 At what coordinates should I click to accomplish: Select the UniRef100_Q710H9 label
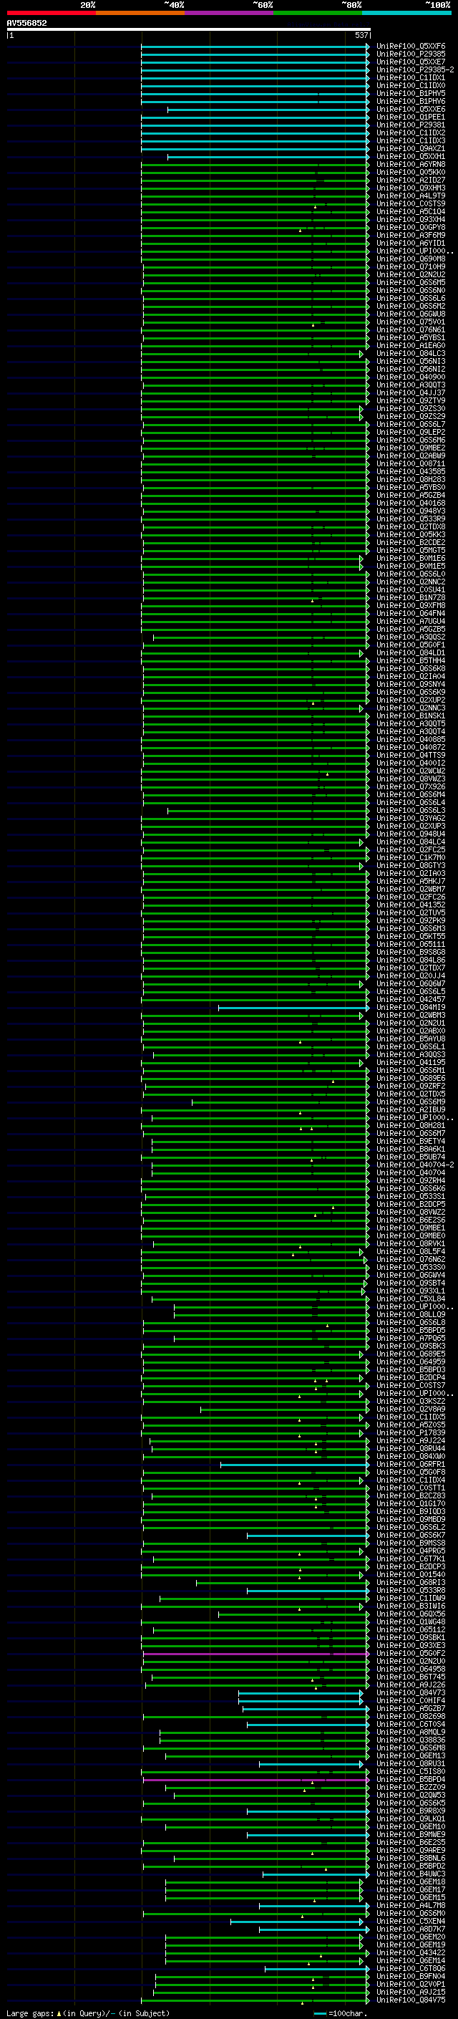411,266
